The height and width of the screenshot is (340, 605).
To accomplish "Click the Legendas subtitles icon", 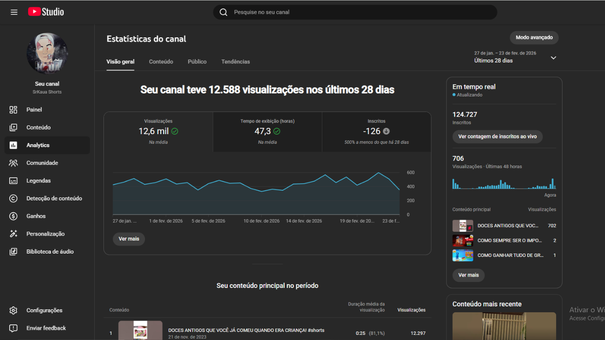I will point(13,181).
